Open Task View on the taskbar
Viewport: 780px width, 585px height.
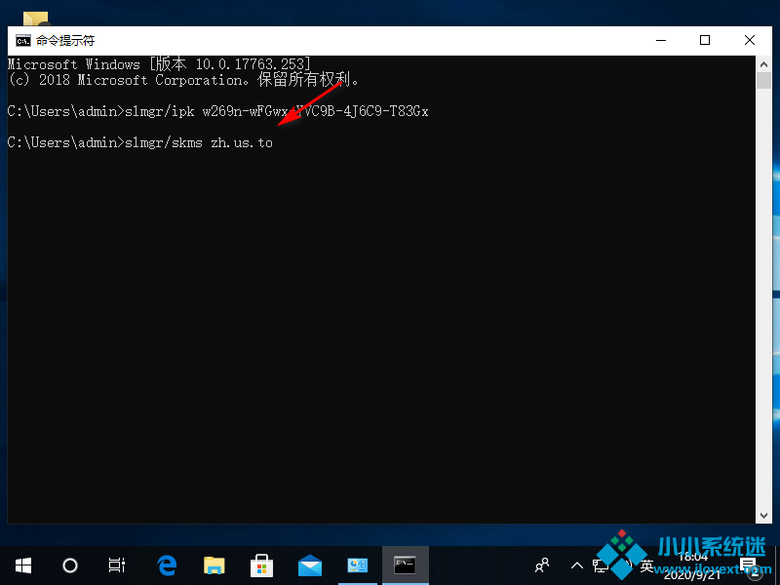click(116, 565)
